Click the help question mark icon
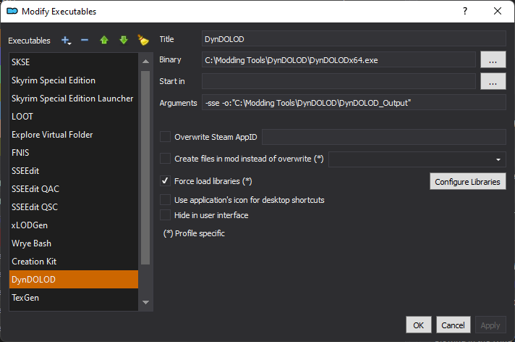Image resolution: width=515 pixels, height=342 pixels. point(464,11)
